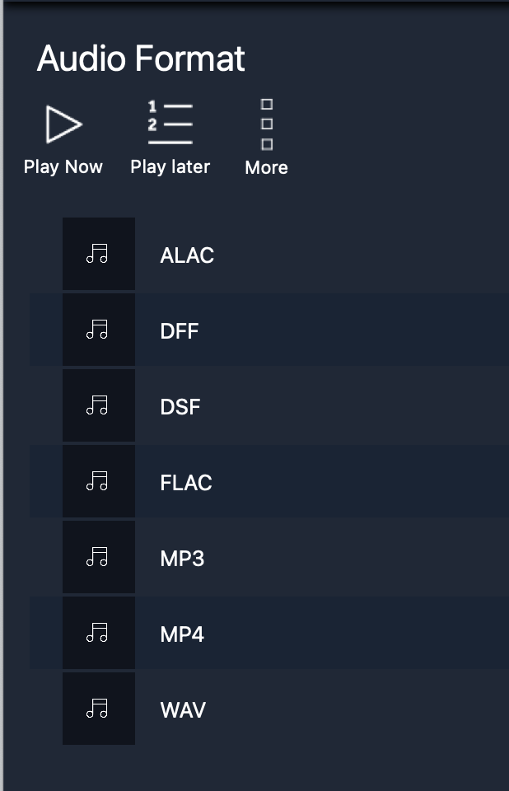Click the WAV music note thumbnail
509x791 pixels.
[99, 709]
